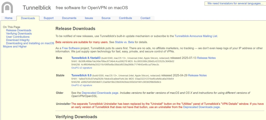Go to the Issues tab
Viewport: 266px width, 120px height.
click(89, 18)
